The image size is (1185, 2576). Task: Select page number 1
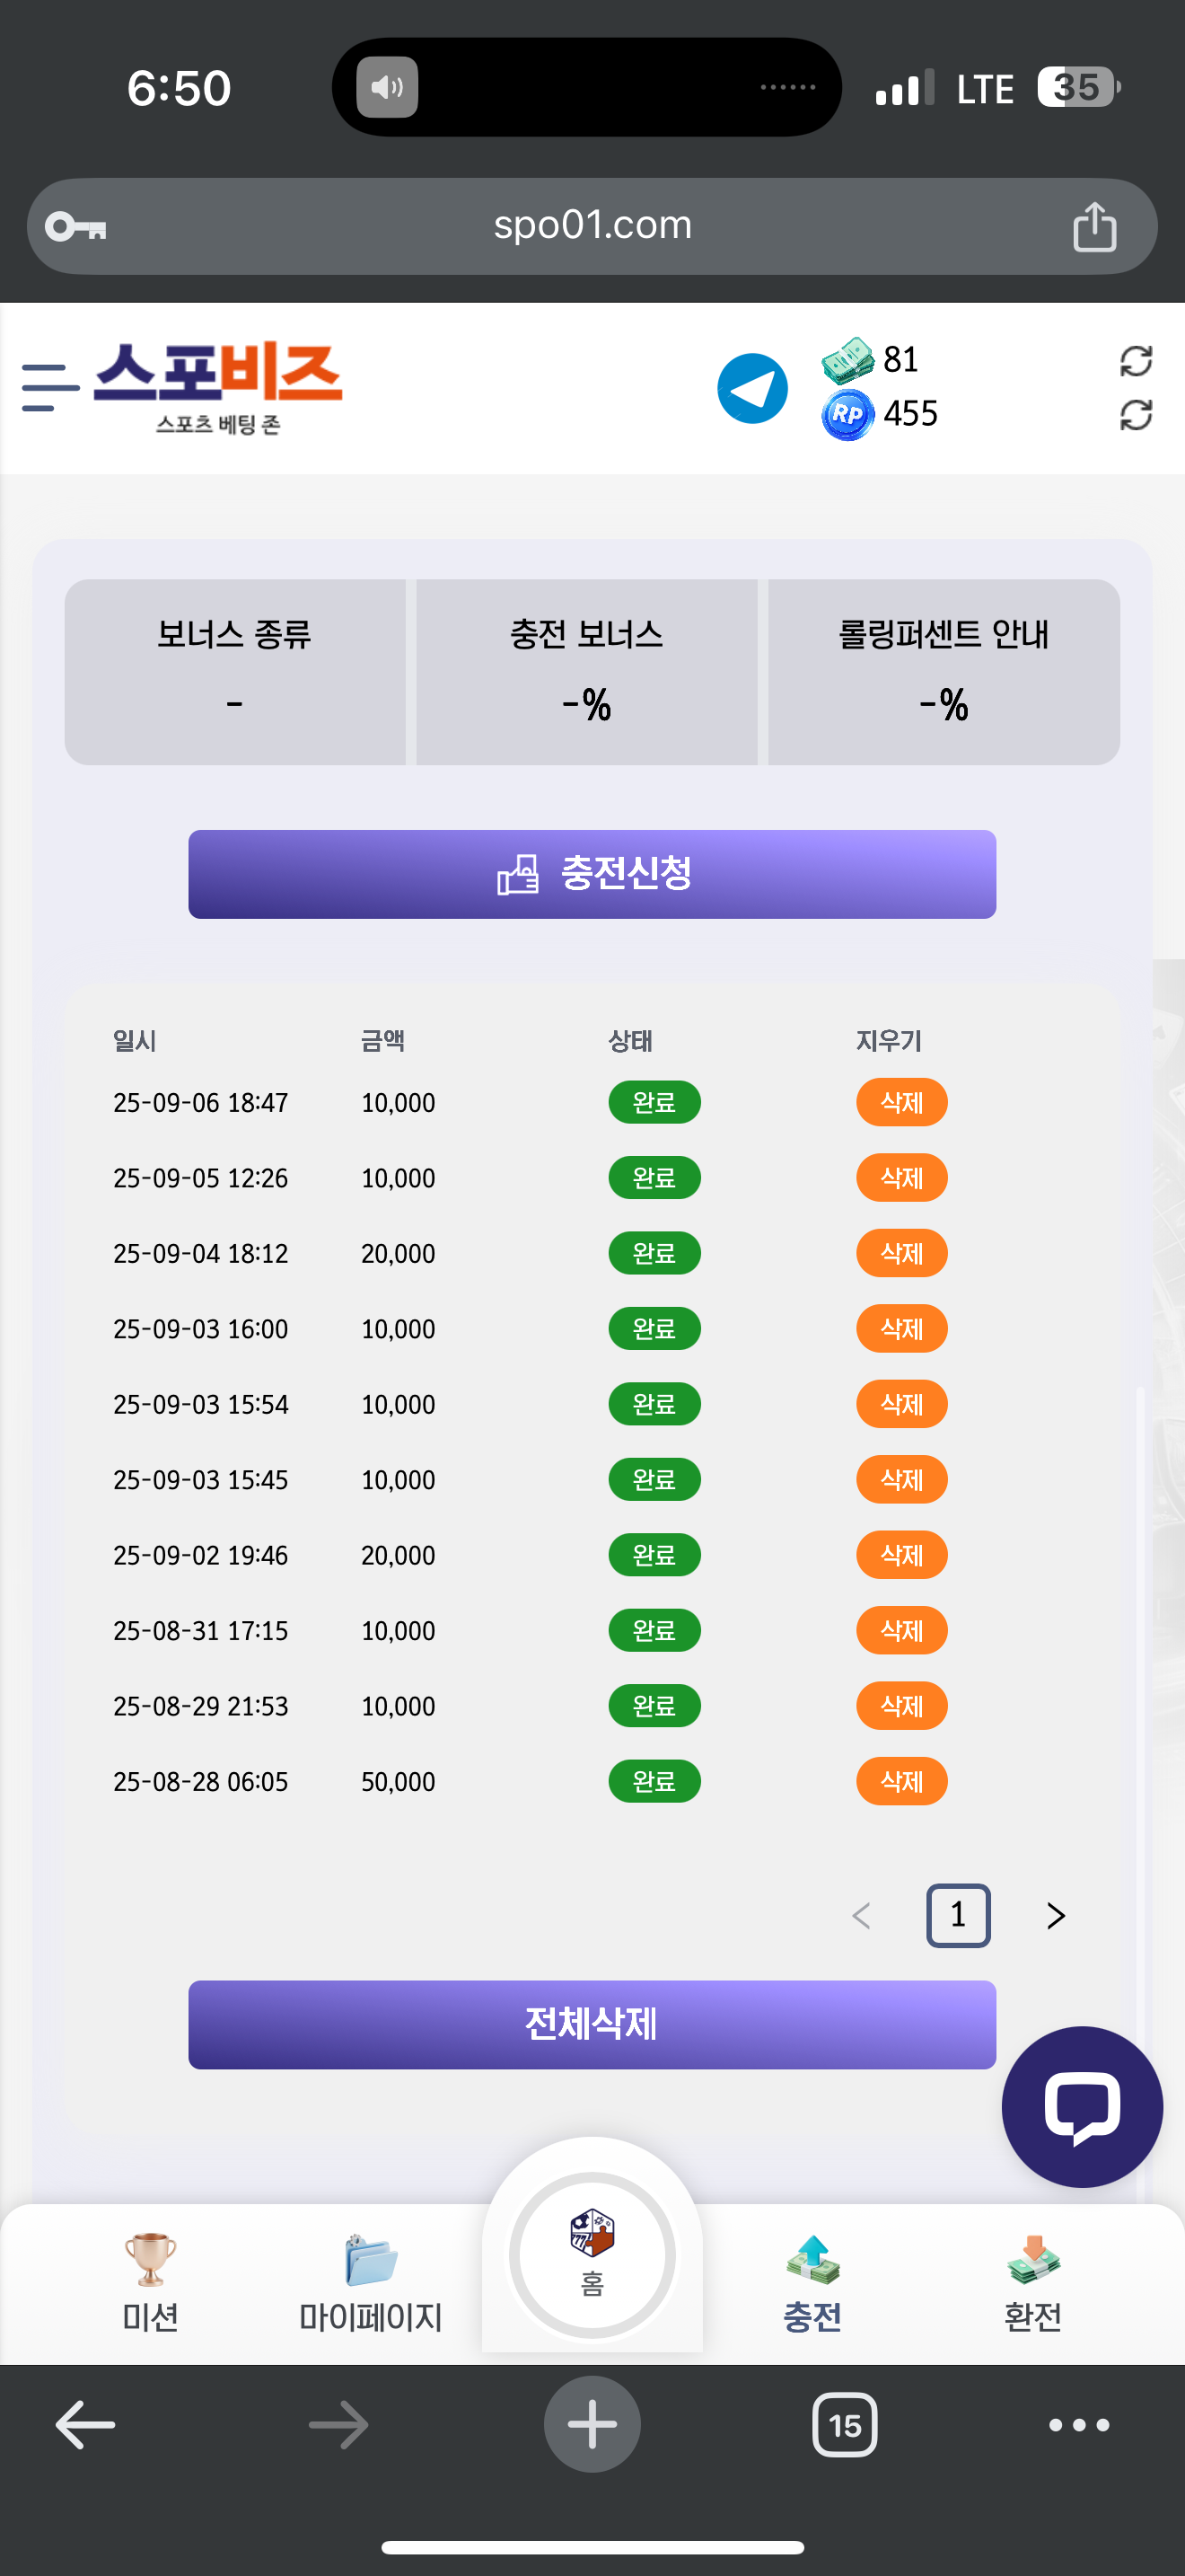pyautogui.click(x=958, y=1915)
